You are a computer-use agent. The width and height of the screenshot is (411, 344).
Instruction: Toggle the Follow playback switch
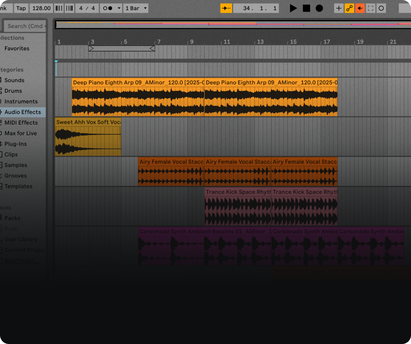226,8
